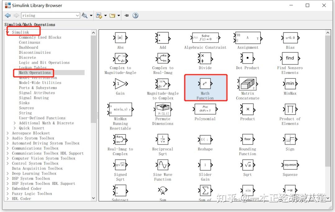Viewport: 335px width, 212px height.
Task: Open the Sources library
Action: [26, 108]
